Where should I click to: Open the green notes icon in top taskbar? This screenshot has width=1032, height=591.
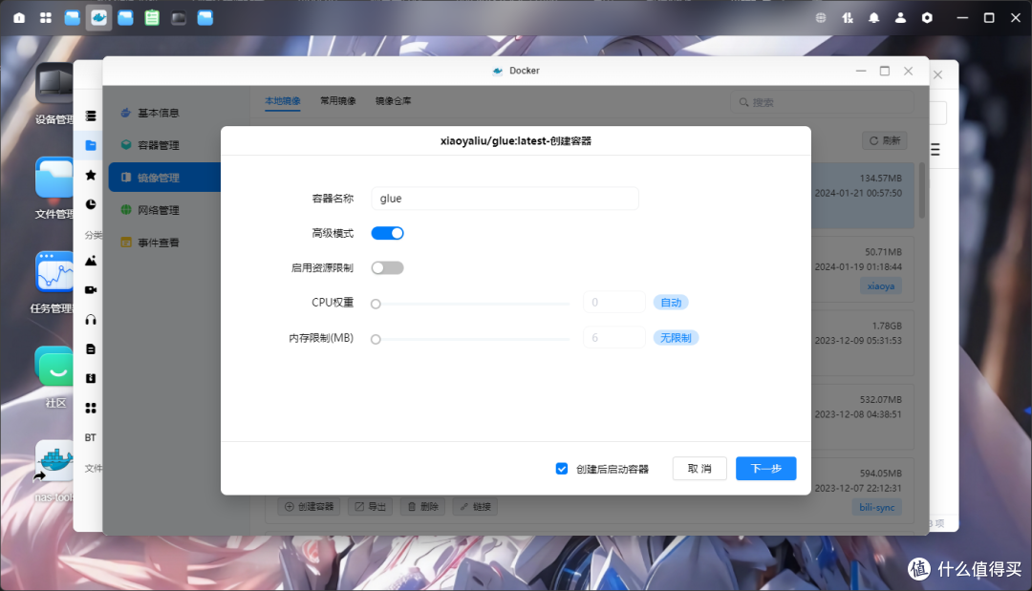tap(152, 18)
